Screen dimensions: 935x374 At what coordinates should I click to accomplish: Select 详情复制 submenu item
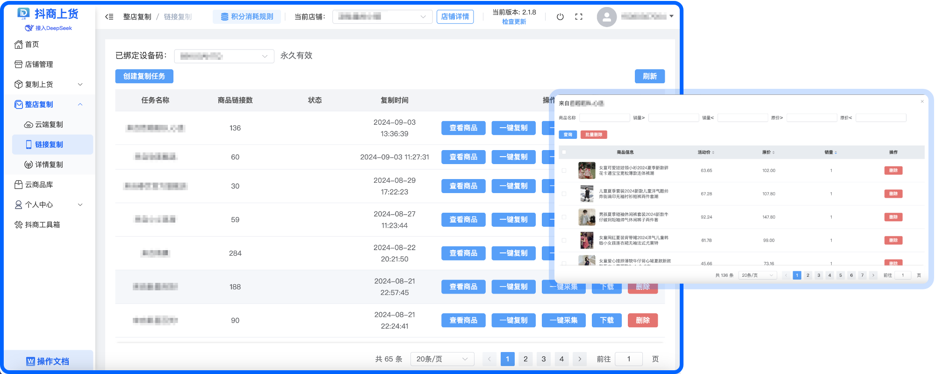(x=49, y=165)
